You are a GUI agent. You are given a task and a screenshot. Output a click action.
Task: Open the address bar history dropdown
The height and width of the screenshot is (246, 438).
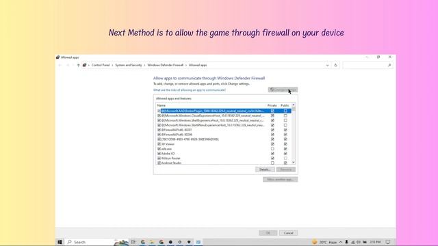click(x=327, y=66)
